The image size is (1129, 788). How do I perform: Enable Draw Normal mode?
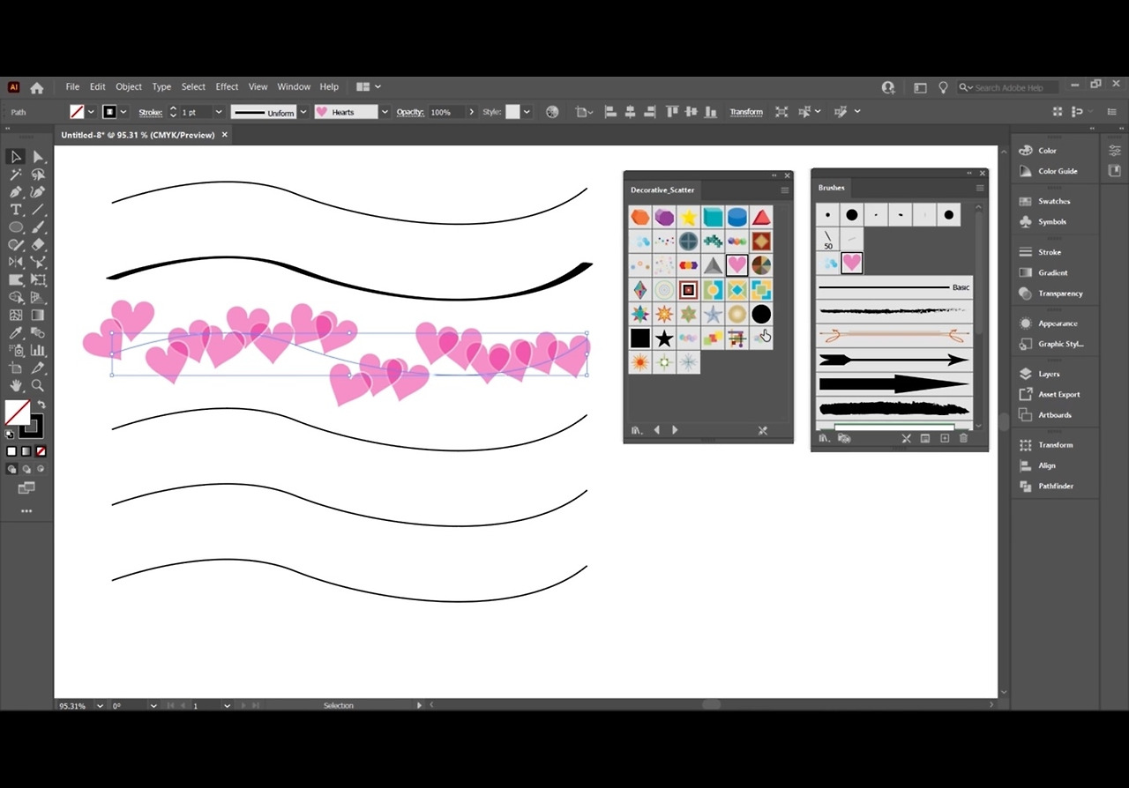[x=12, y=470]
